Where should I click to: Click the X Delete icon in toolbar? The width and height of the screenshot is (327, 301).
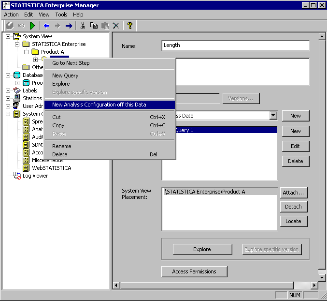116,26
